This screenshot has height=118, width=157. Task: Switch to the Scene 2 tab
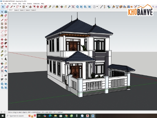click(x=16, y=10)
